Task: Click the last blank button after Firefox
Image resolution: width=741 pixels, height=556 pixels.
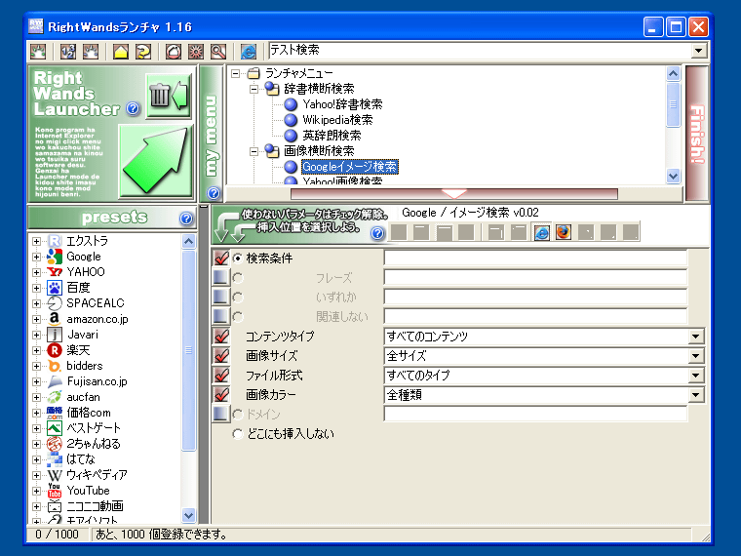Action: [631, 232]
